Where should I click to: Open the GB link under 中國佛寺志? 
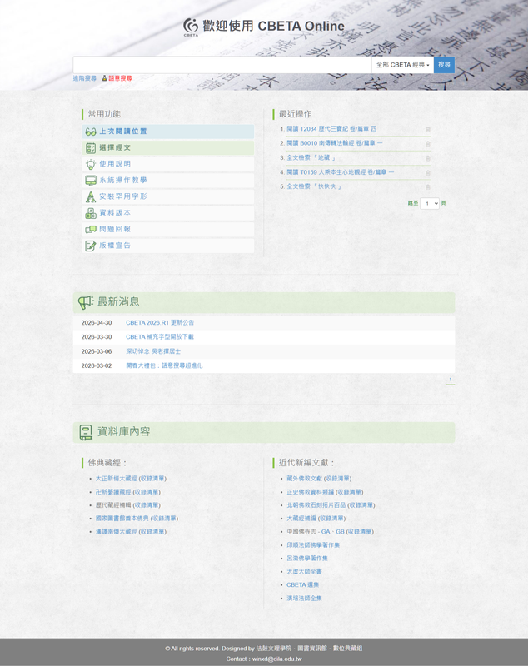point(341,531)
